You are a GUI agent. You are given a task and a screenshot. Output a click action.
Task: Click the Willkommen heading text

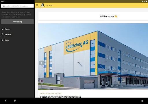point(108,16)
